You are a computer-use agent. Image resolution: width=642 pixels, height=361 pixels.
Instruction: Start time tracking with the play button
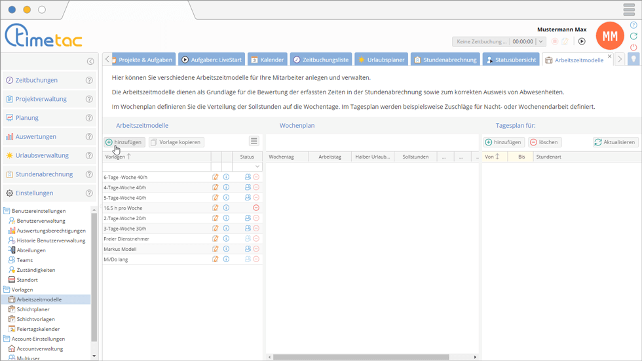click(582, 41)
